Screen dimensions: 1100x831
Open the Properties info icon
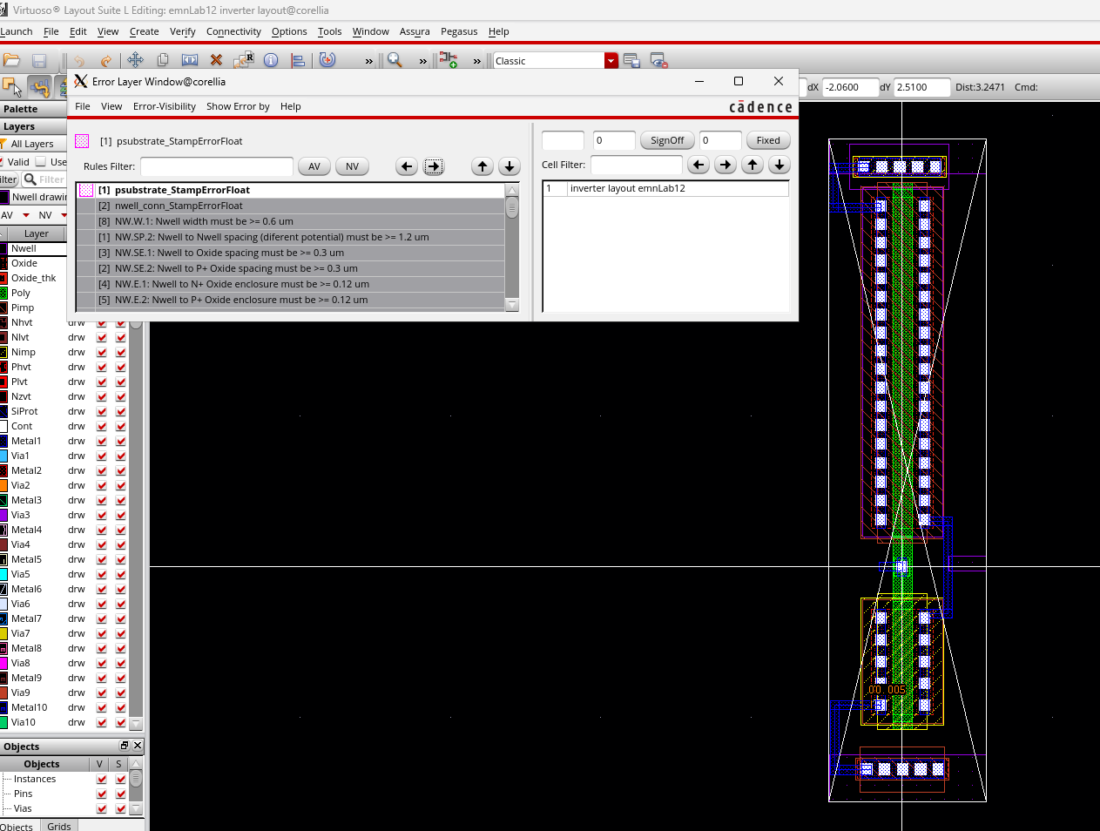pos(271,60)
